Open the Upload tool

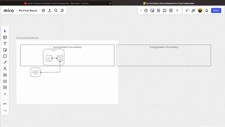tap(5, 87)
